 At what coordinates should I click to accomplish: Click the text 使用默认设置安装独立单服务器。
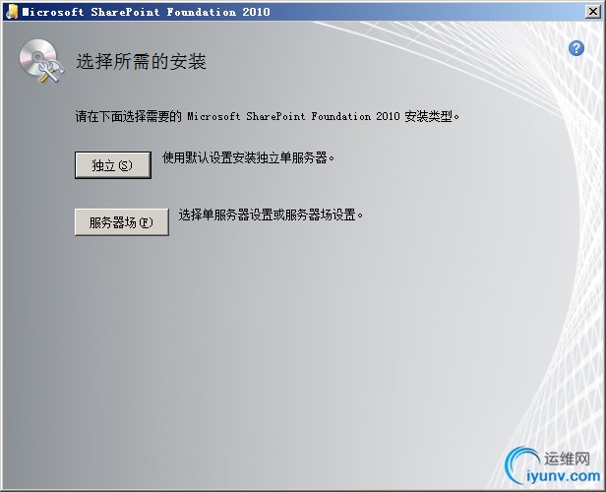tap(249, 157)
